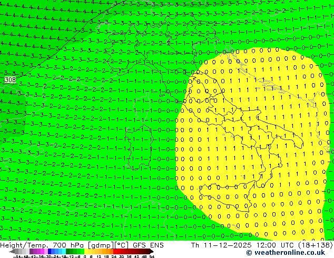Select the 'Height/Temp. 700 hPa' caption text
This screenshot has height=258, width=334.
(x=42, y=245)
